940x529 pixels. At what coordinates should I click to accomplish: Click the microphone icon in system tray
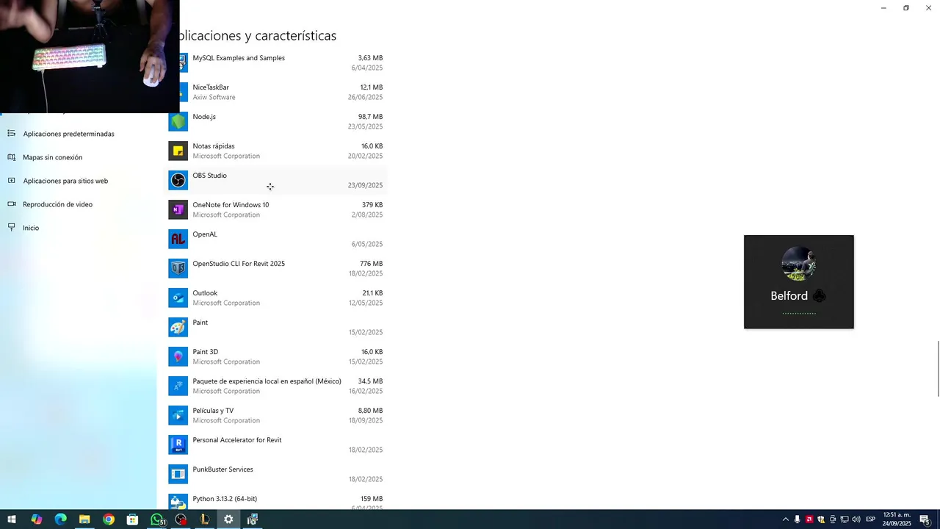point(798,519)
